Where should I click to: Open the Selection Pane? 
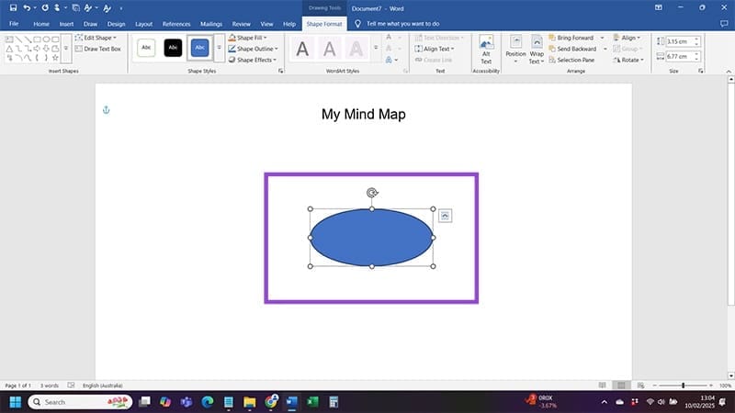pos(576,60)
